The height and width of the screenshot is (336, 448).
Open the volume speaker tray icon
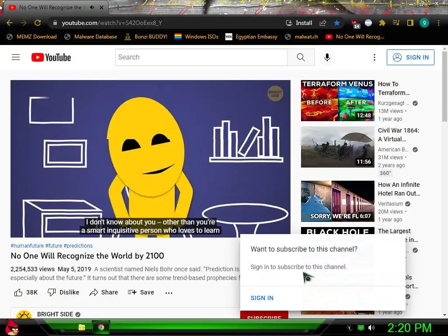point(371,328)
